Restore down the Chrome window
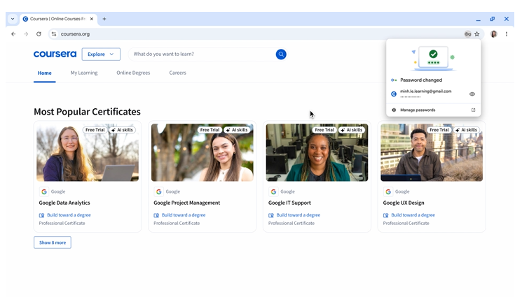 (493, 19)
